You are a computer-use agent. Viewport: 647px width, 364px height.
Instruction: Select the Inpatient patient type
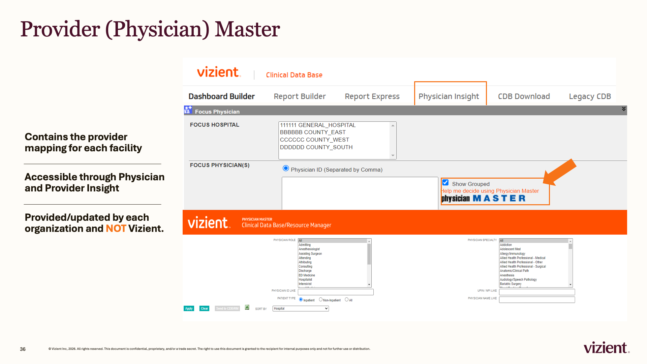(x=301, y=300)
